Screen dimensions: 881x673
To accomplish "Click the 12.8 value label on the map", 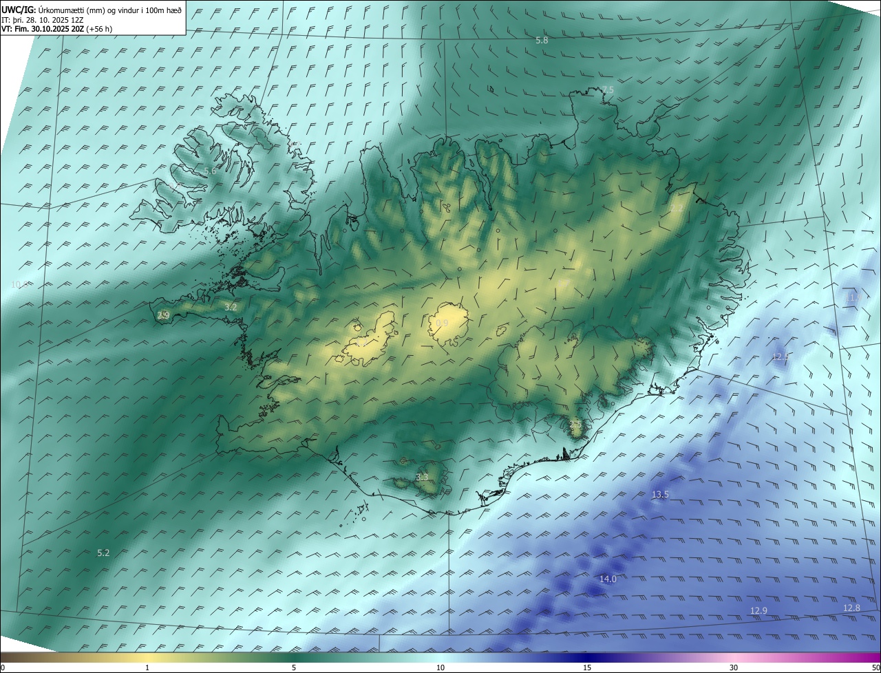I will [851, 608].
